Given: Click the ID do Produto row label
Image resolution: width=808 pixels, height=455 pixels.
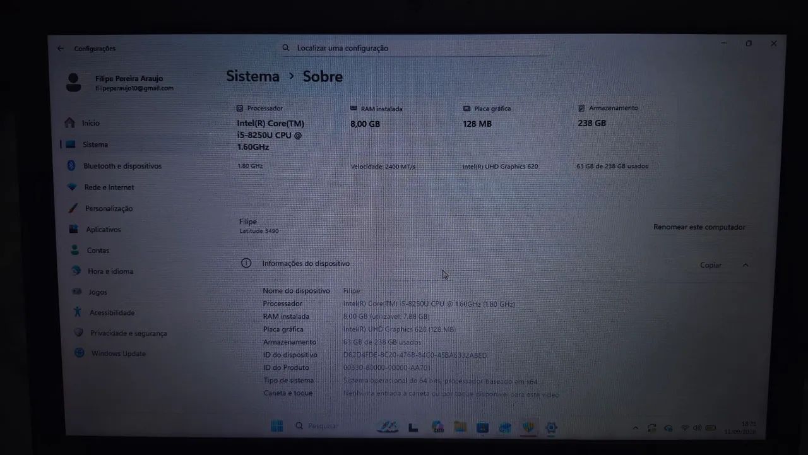Looking at the screenshot, I should 287,367.
